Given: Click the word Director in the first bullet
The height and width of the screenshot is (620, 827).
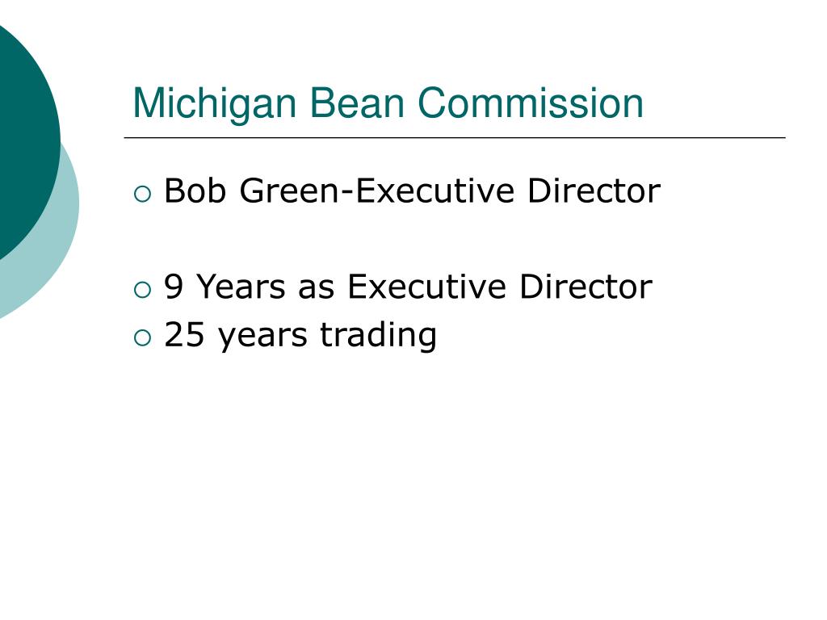Looking at the screenshot, I should pos(594,191).
